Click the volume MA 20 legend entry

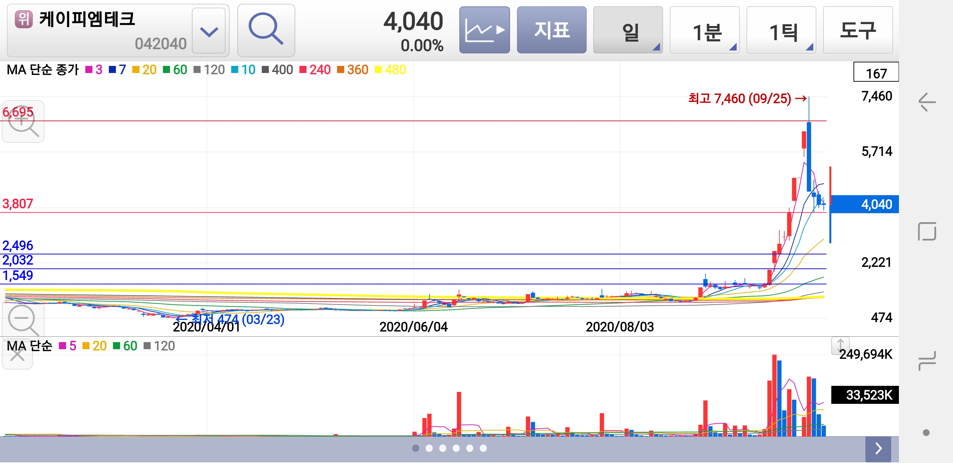point(95,346)
